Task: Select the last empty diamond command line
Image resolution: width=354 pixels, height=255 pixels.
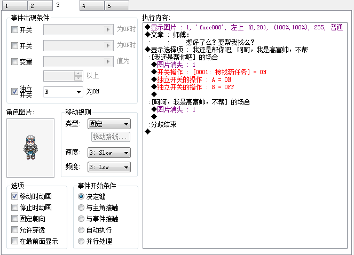Action: 148,131
